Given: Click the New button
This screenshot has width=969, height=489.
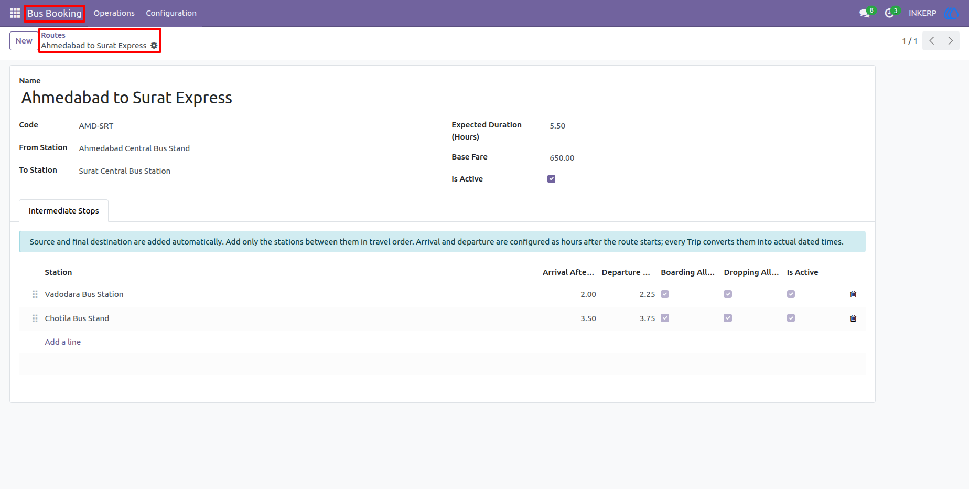Looking at the screenshot, I should [x=24, y=41].
